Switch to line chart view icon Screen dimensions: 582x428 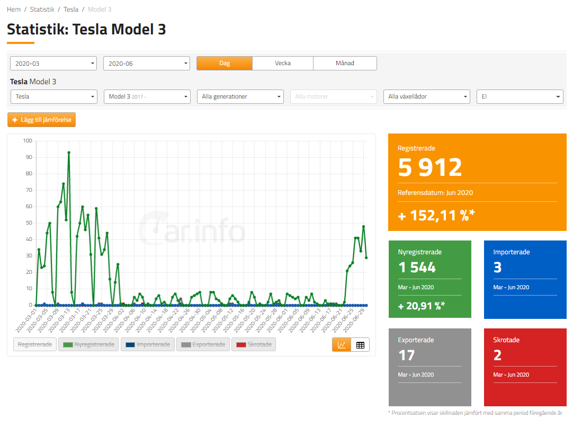pos(342,345)
